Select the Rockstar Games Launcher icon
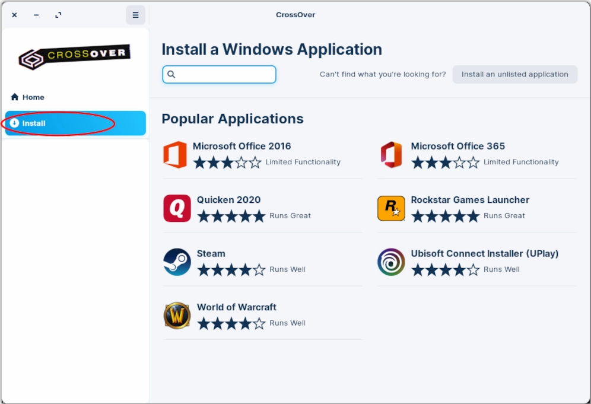This screenshot has height=404, width=591. pos(391,208)
